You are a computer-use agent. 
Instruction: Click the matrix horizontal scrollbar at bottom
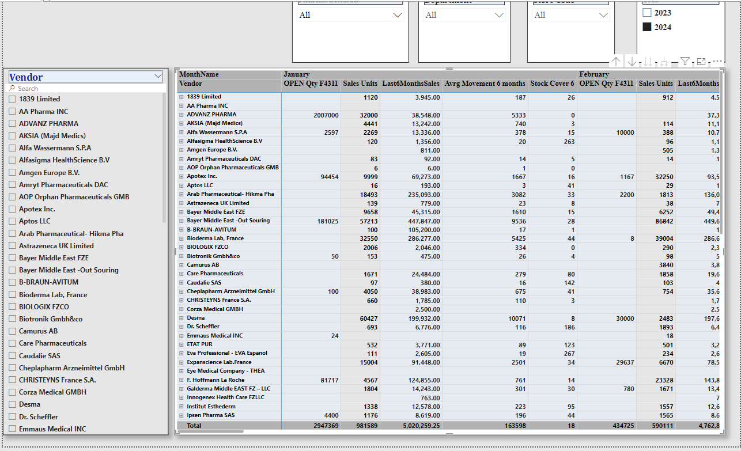210,431
